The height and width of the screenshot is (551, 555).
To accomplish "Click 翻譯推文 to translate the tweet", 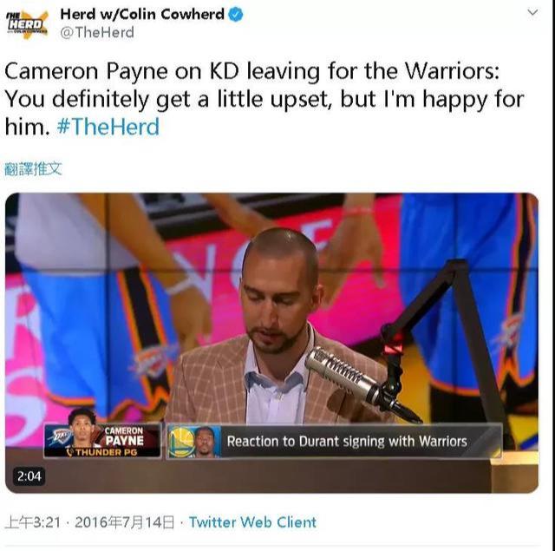I will coord(33,169).
